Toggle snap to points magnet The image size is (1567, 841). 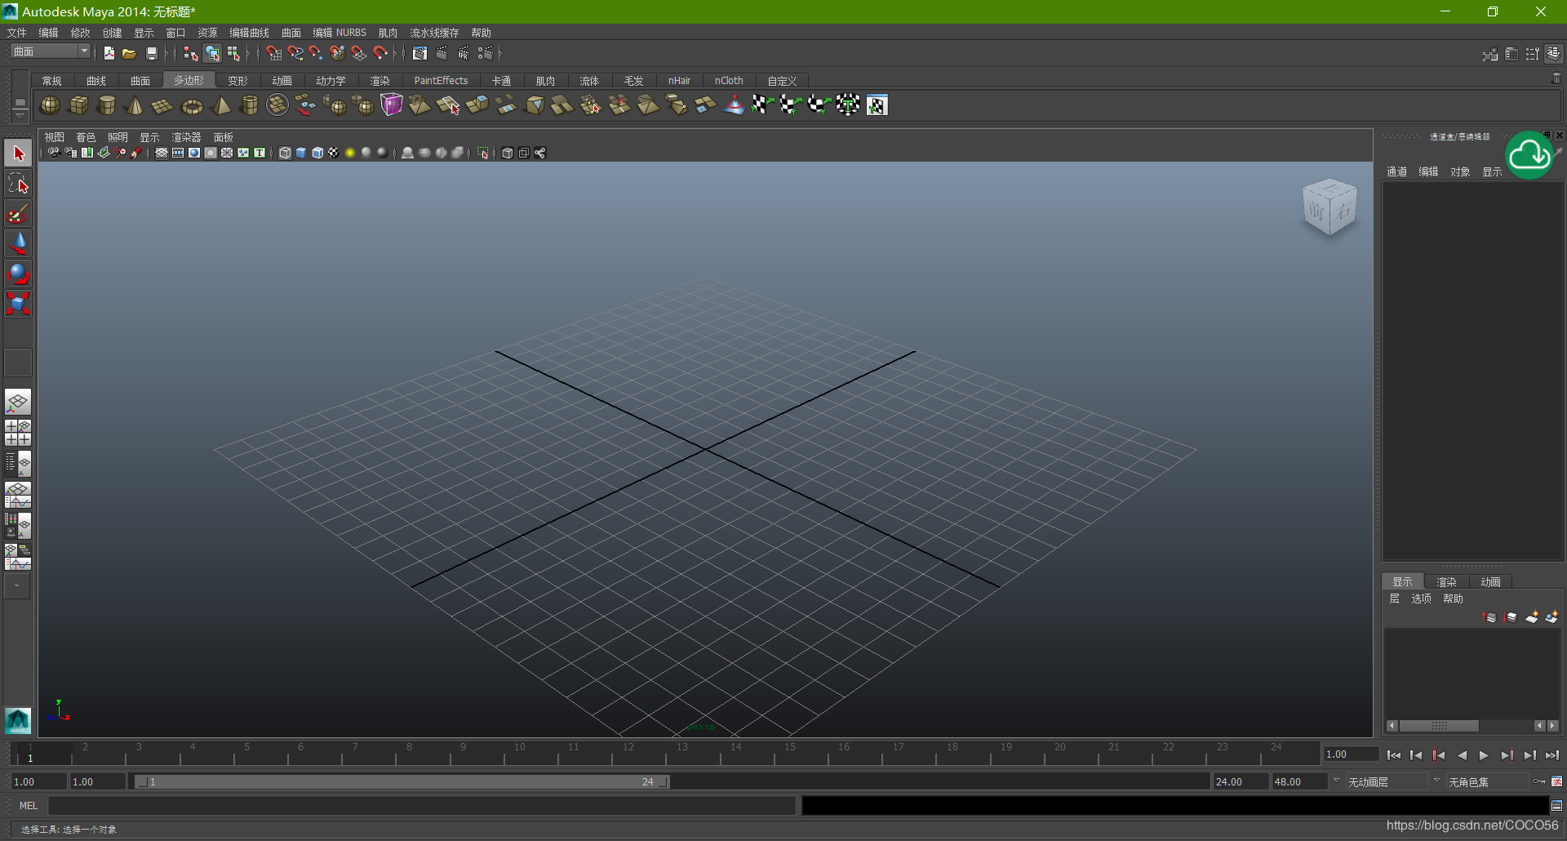(316, 53)
